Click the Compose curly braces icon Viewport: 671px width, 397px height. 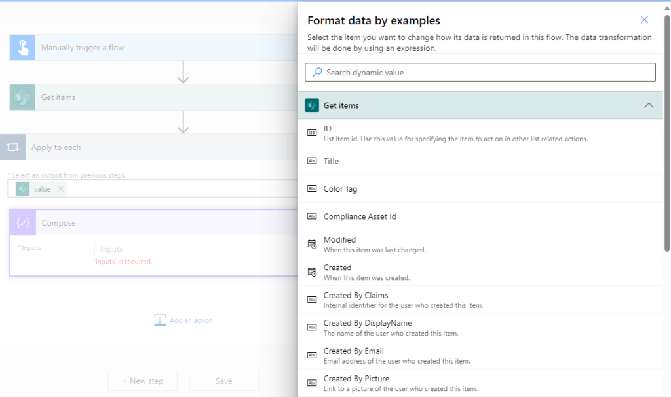22,223
